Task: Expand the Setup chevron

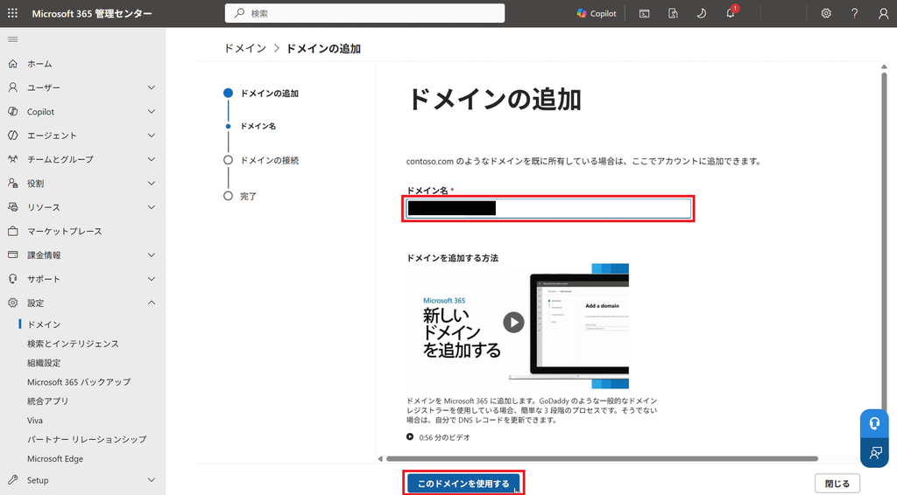Action: coord(151,479)
